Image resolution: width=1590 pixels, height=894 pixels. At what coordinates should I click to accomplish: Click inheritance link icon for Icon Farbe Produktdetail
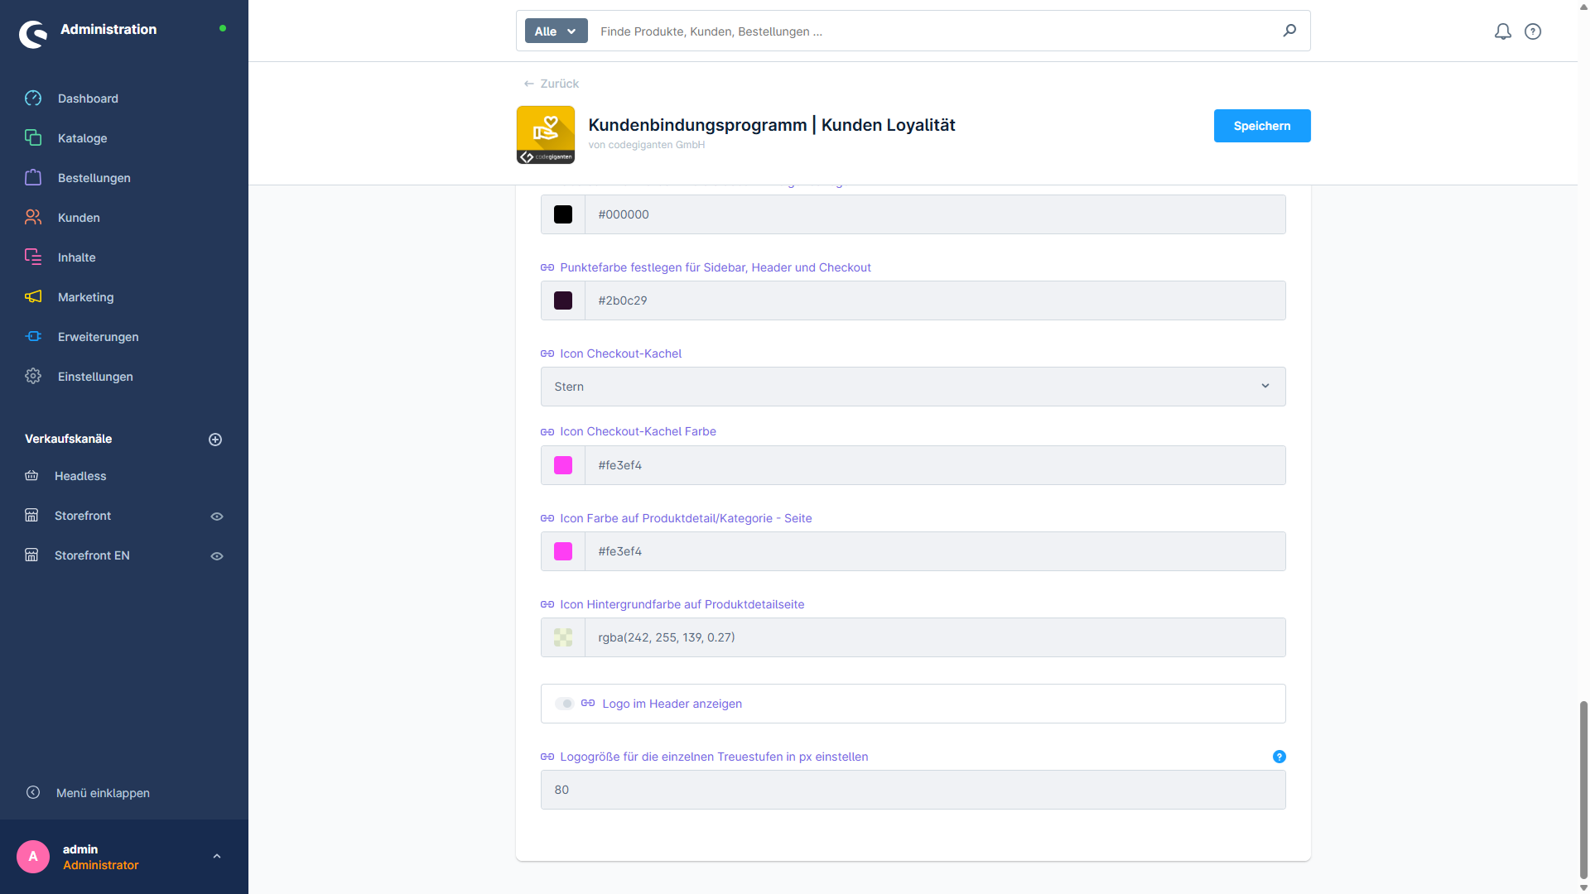[x=547, y=519]
